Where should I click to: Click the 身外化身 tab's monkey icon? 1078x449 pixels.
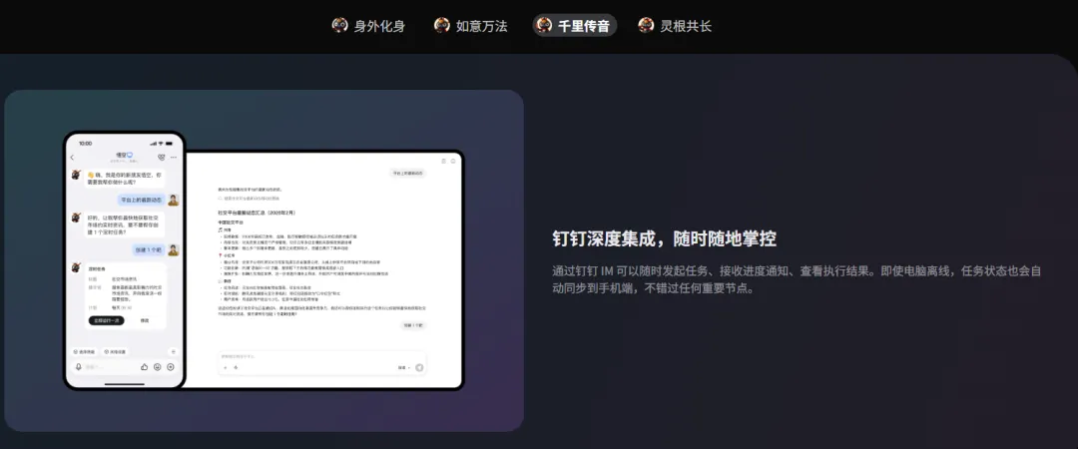[339, 25]
